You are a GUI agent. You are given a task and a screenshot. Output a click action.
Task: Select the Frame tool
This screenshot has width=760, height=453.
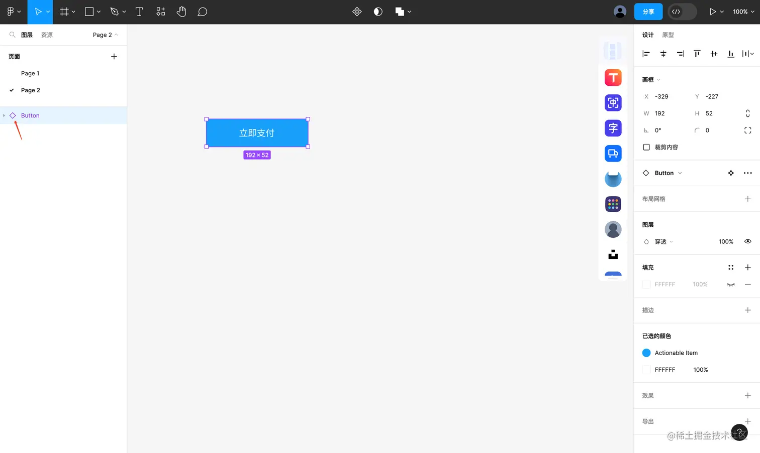[64, 12]
